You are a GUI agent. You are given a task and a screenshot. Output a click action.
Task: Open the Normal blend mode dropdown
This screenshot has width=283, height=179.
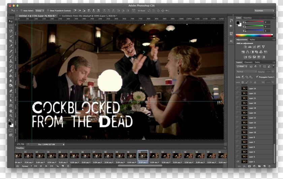pos(247,72)
